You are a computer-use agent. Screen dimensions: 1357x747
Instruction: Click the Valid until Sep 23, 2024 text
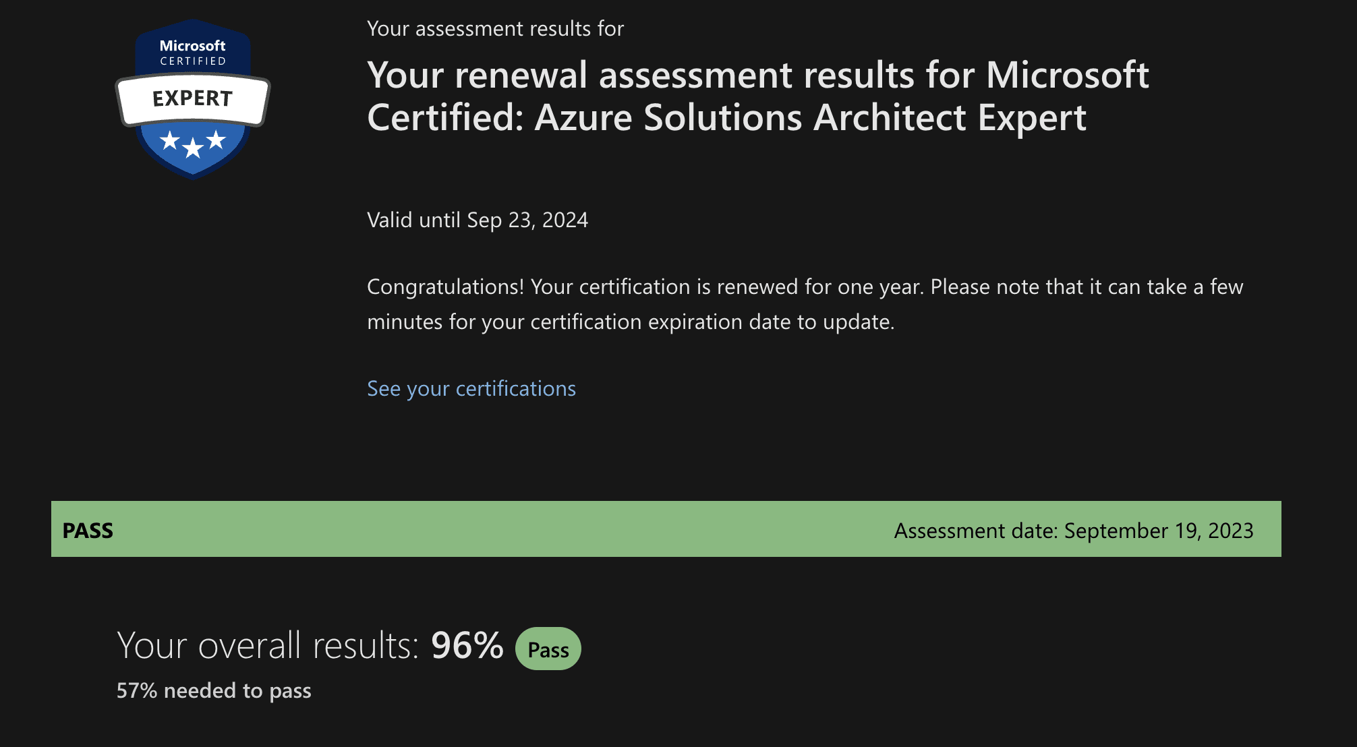pyautogui.click(x=478, y=220)
